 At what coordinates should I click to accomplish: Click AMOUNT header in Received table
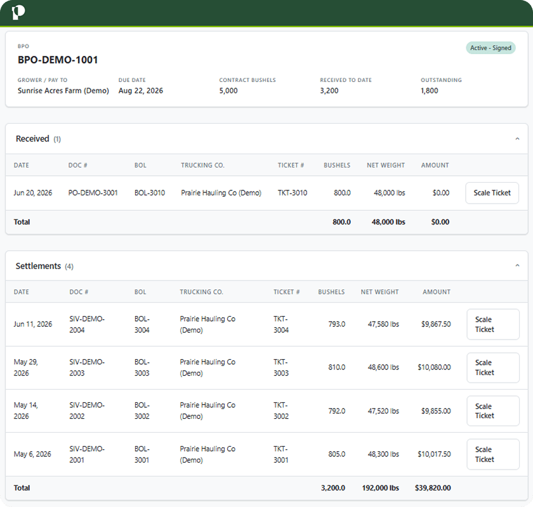click(435, 165)
